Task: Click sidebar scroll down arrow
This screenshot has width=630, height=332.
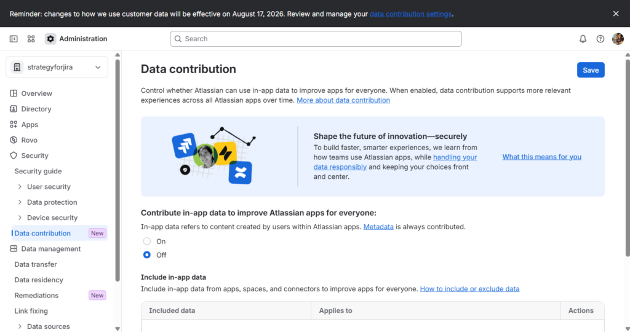Action: 118,328
